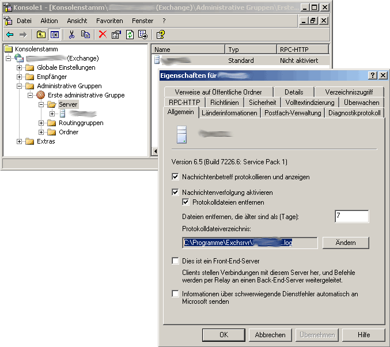
Task: Click the Copy toolbar icon
Action: (85, 35)
